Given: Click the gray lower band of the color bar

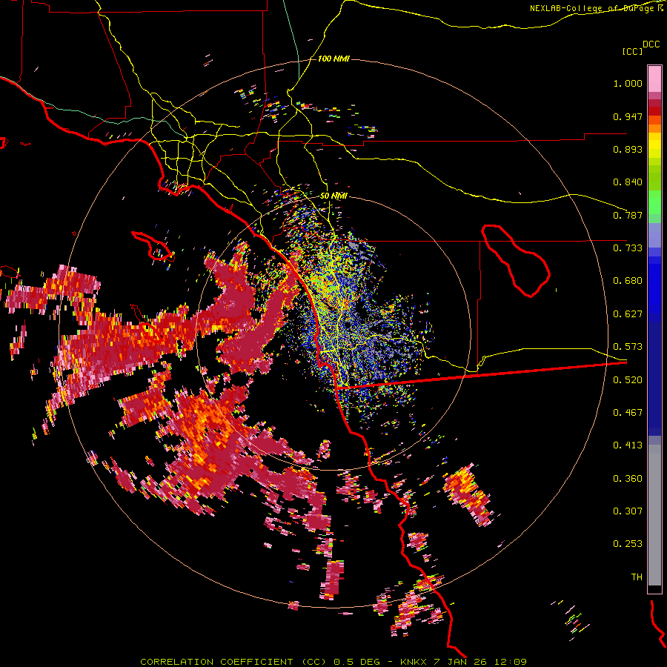Looking at the screenshot, I should (x=654, y=515).
